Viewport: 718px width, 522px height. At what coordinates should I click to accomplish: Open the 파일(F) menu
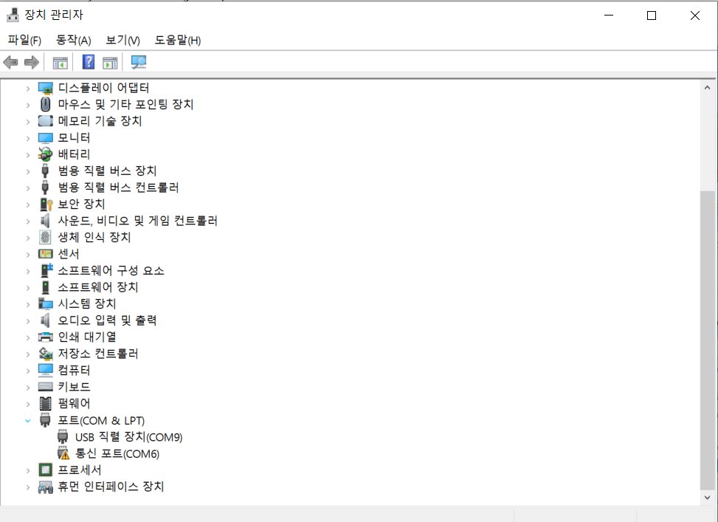(x=24, y=40)
